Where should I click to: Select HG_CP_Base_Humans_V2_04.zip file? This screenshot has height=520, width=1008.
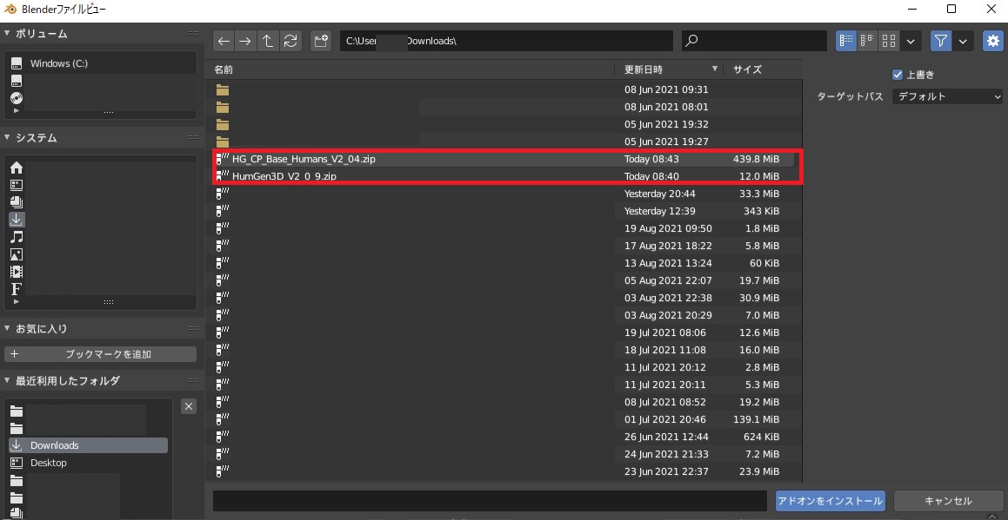point(504,159)
